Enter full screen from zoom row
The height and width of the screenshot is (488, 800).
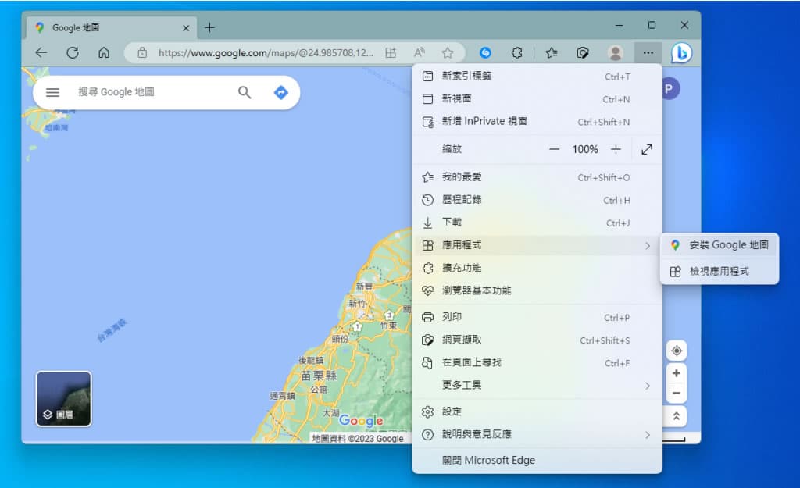[647, 149]
